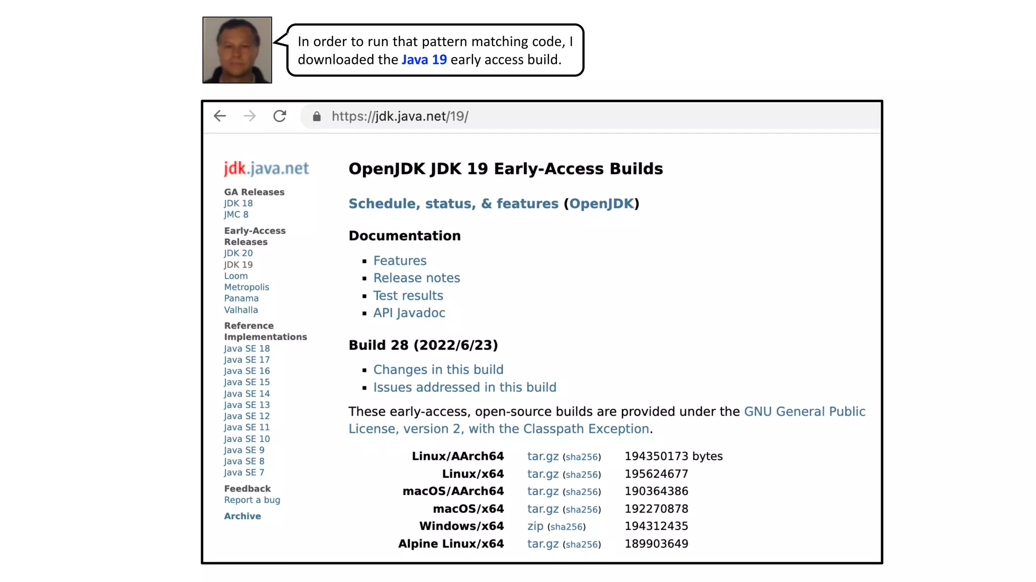Open sha256 for Linux/AArch64
This screenshot has height=582, width=1036.
pyautogui.click(x=582, y=457)
